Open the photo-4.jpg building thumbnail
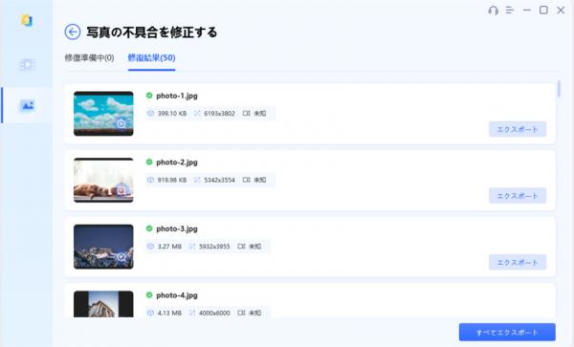The image size is (574, 347). click(x=103, y=304)
